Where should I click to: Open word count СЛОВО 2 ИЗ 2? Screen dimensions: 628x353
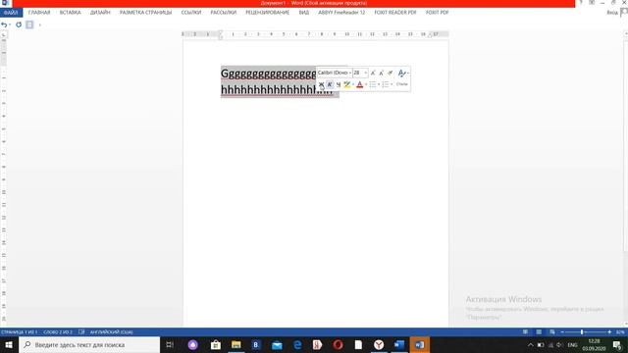tap(58, 331)
